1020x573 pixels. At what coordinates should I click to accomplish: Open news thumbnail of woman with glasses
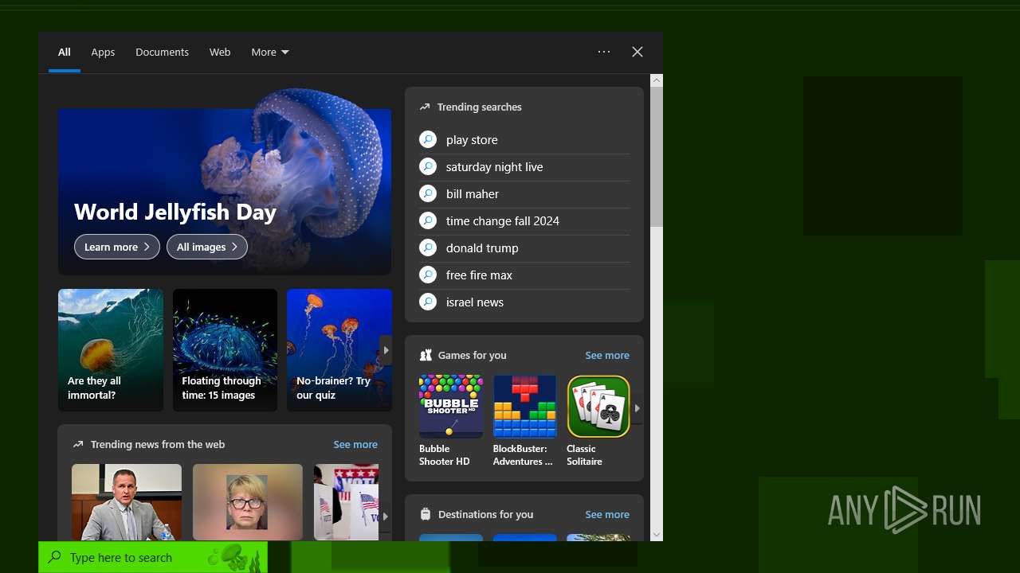click(x=248, y=502)
